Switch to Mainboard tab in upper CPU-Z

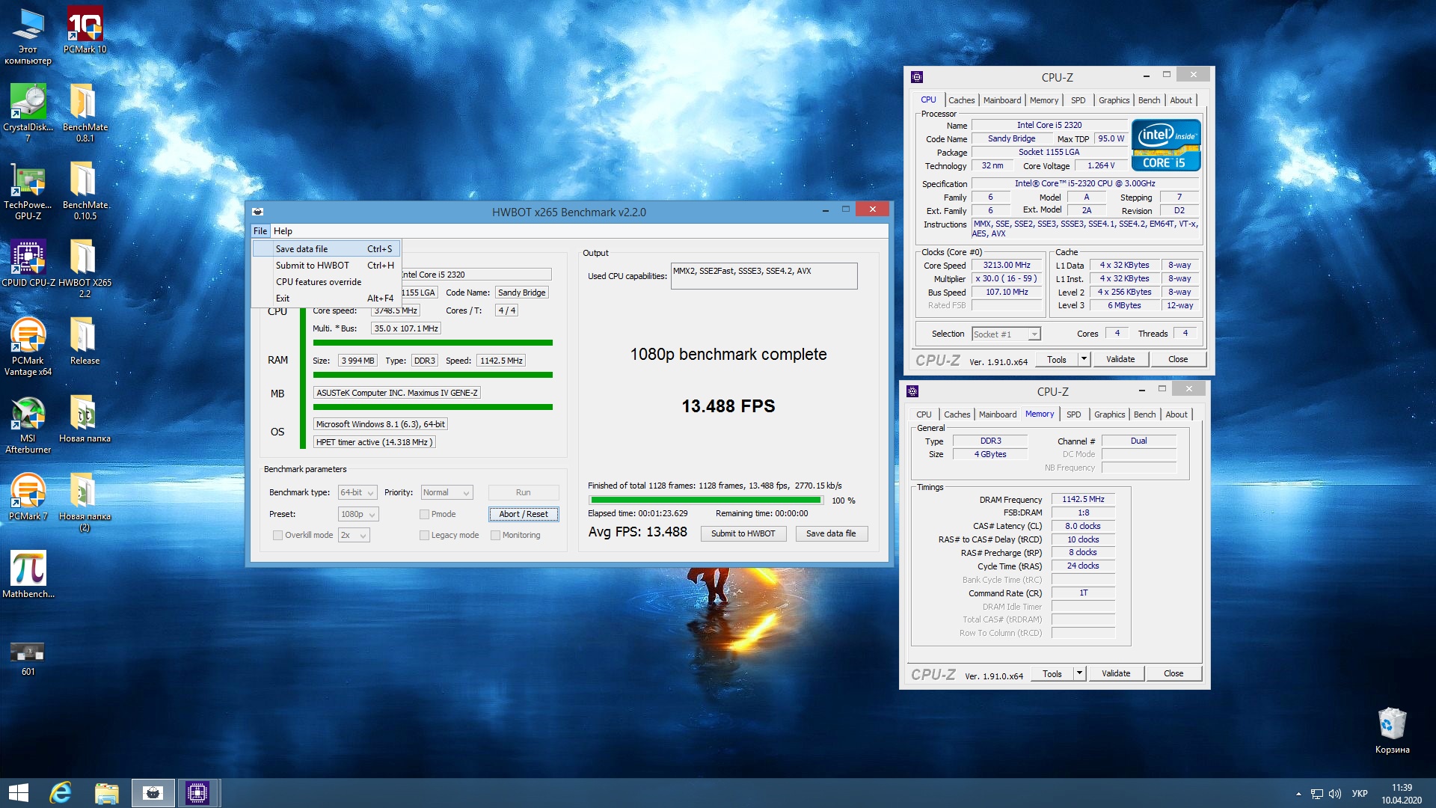[x=1001, y=100]
